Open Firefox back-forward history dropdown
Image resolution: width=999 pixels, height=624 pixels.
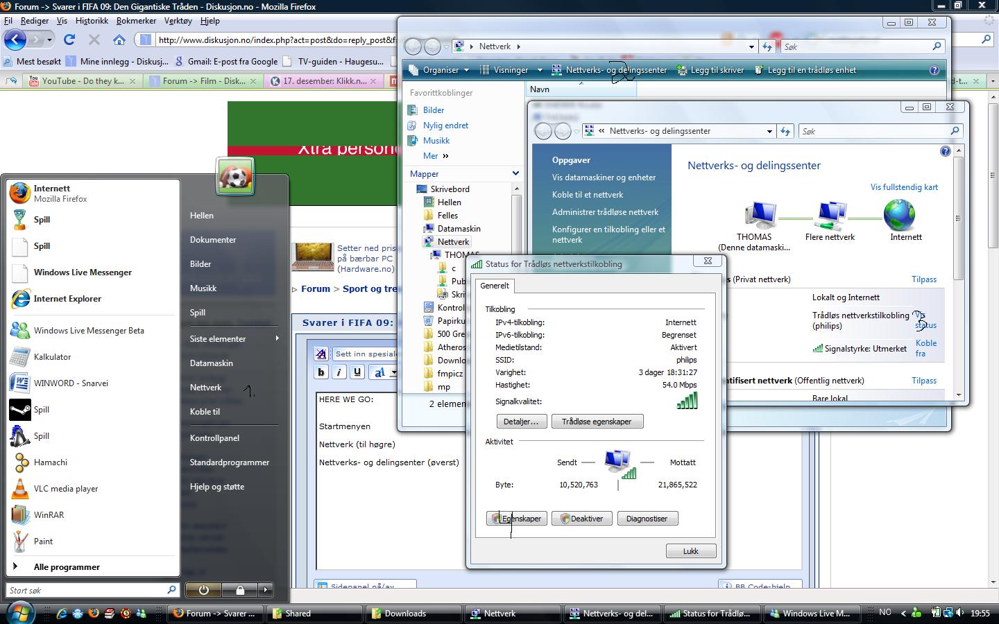(49, 40)
